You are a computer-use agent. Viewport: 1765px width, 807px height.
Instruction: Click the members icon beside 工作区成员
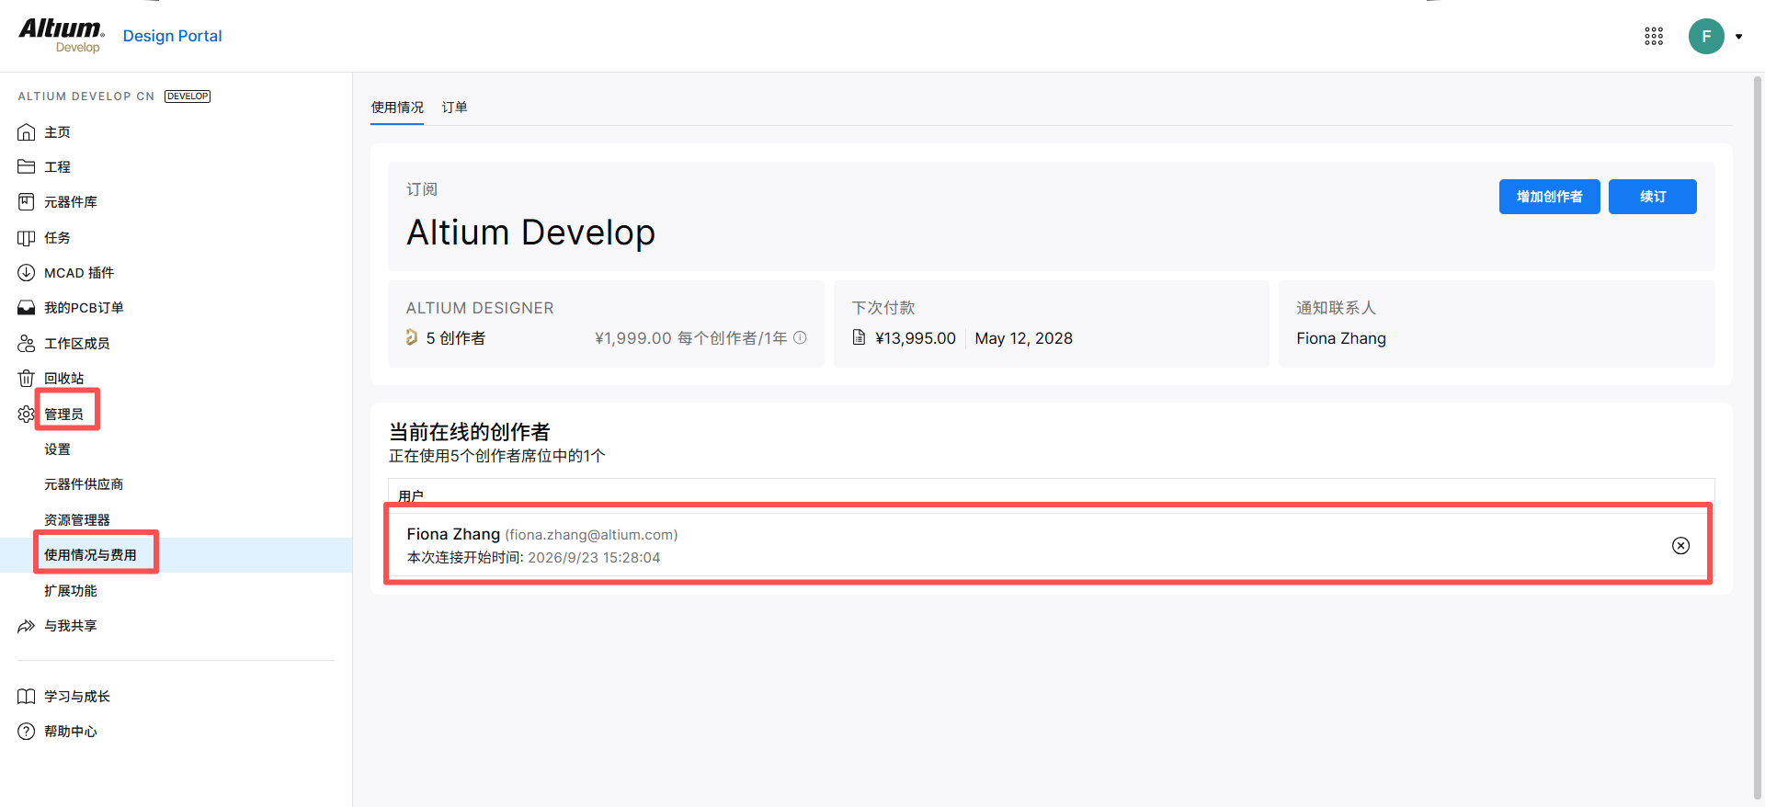26,344
